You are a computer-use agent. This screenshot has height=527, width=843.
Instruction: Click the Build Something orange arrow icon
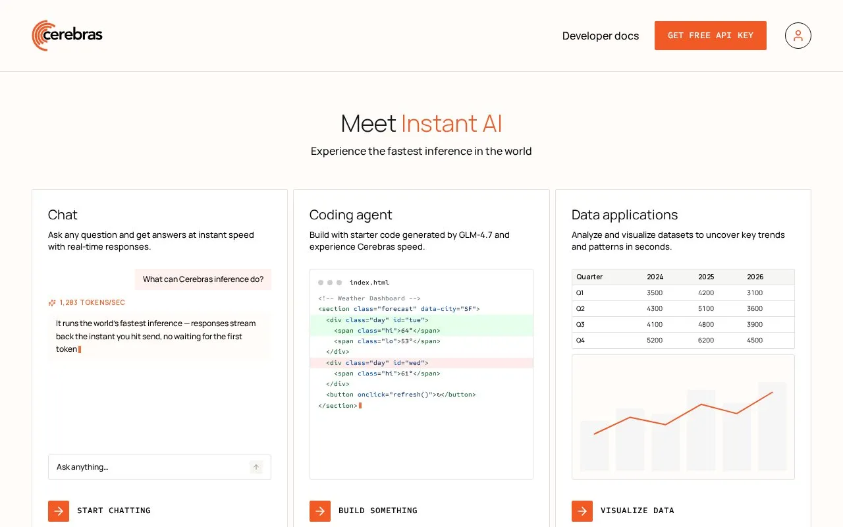[320, 511]
